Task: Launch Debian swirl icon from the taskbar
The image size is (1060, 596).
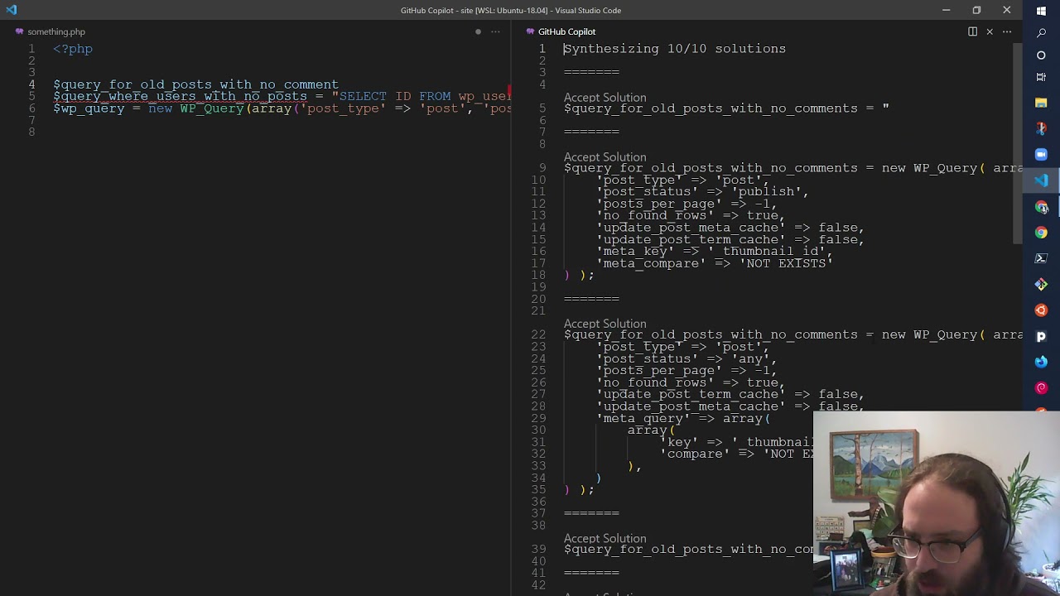Action: (1041, 388)
